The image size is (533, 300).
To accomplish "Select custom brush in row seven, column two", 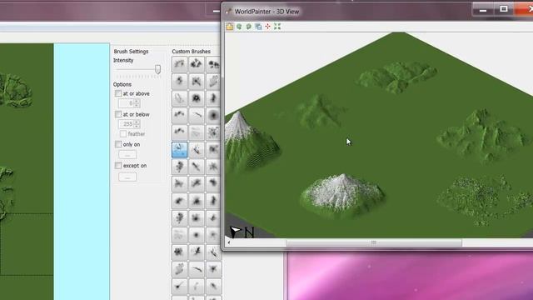I will (197, 167).
